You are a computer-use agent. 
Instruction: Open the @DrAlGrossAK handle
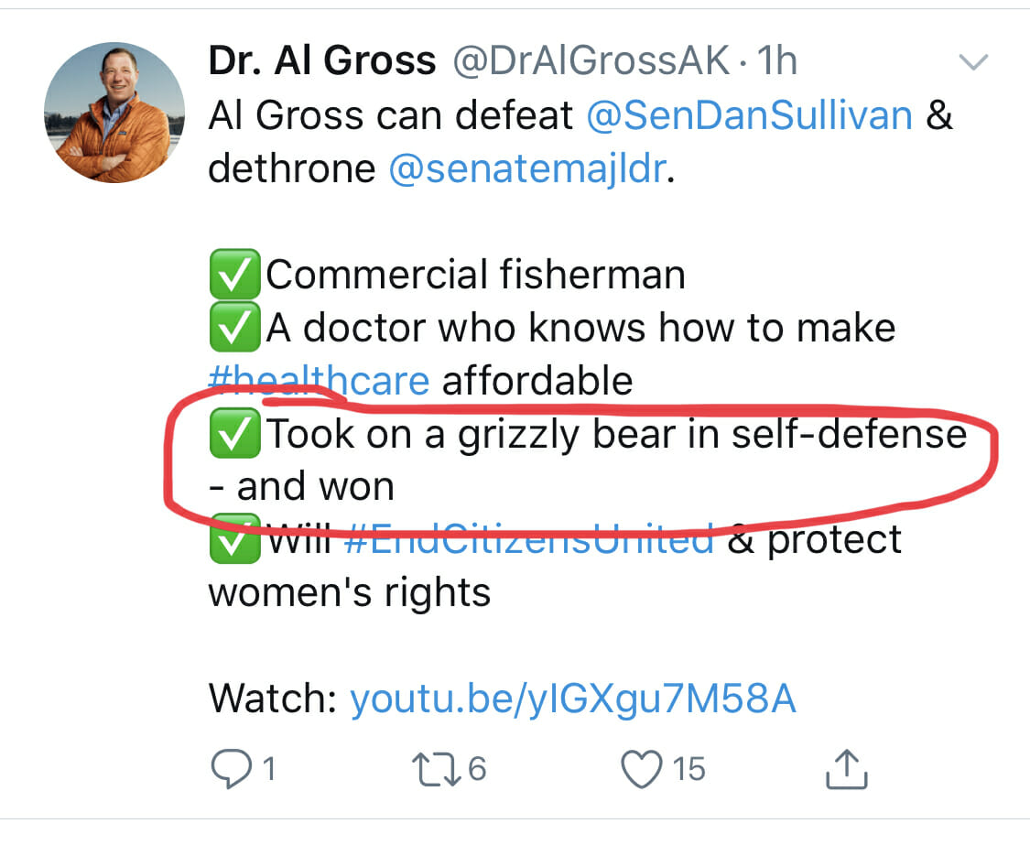coord(591,62)
